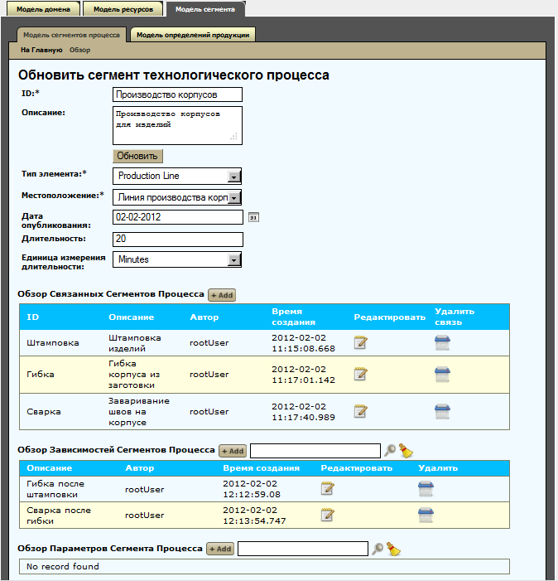This screenshot has height=581, width=558.
Task: Focus the Длительность field
Action: 178,240
